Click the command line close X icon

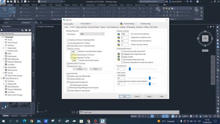[x=74, y=112]
